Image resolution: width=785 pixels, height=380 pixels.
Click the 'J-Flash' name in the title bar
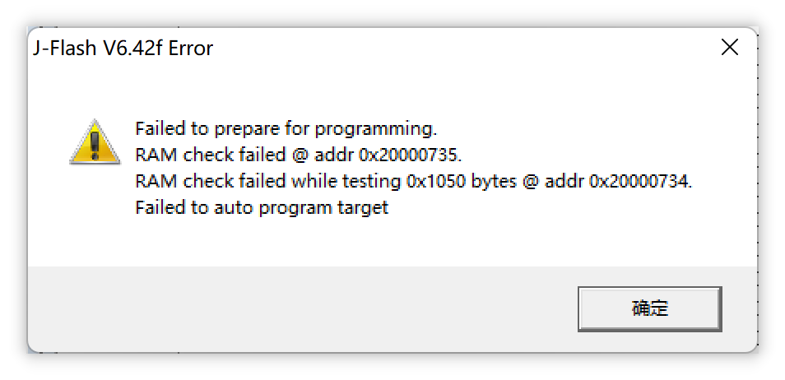[64, 49]
